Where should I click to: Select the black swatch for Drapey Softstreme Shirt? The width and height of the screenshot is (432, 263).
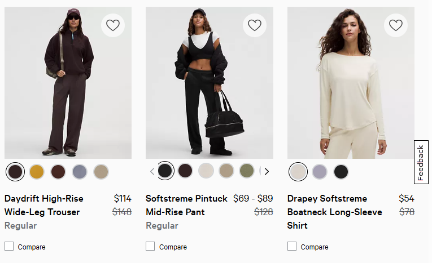pos(341,171)
